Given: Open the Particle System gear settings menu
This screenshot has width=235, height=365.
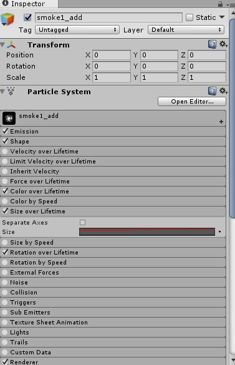Looking at the screenshot, I should 223,91.
